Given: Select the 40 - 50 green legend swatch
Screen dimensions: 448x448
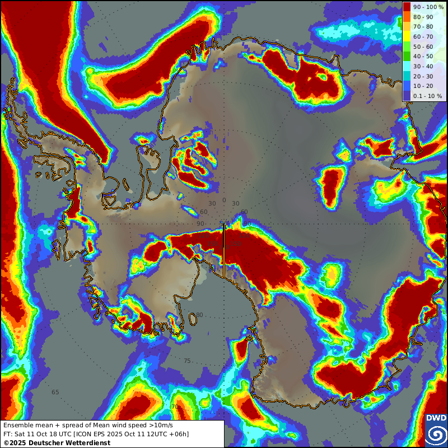Looking at the screenshot, I should coord(407,56).
